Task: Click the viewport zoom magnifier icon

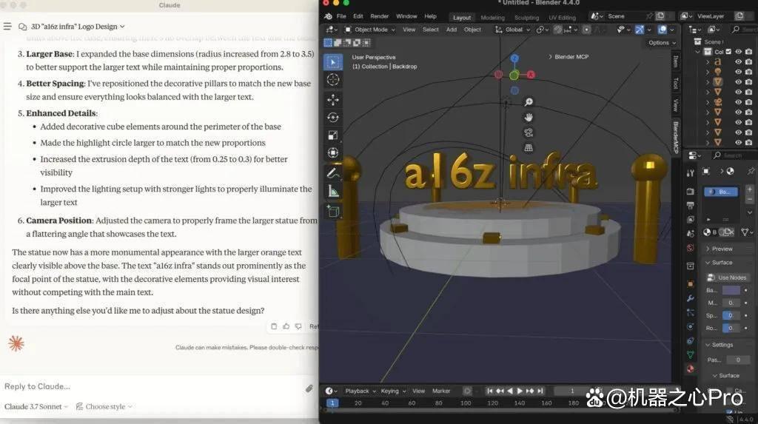Action: coord(529,102)
